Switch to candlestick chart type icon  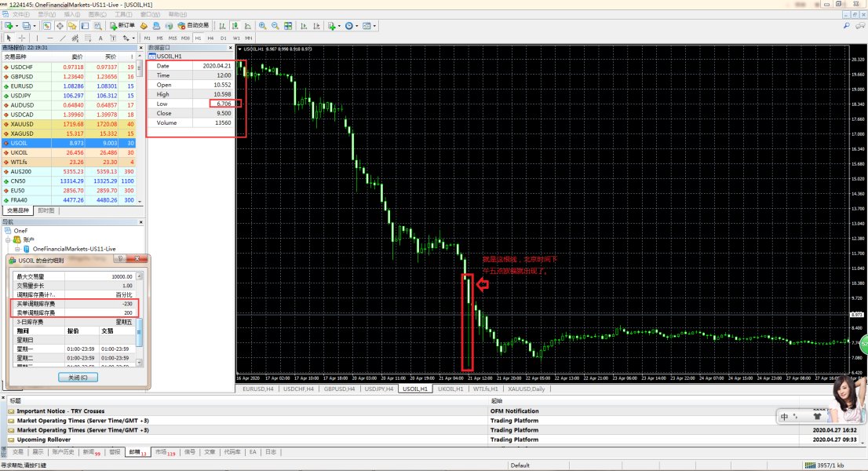tap(235, 25)
